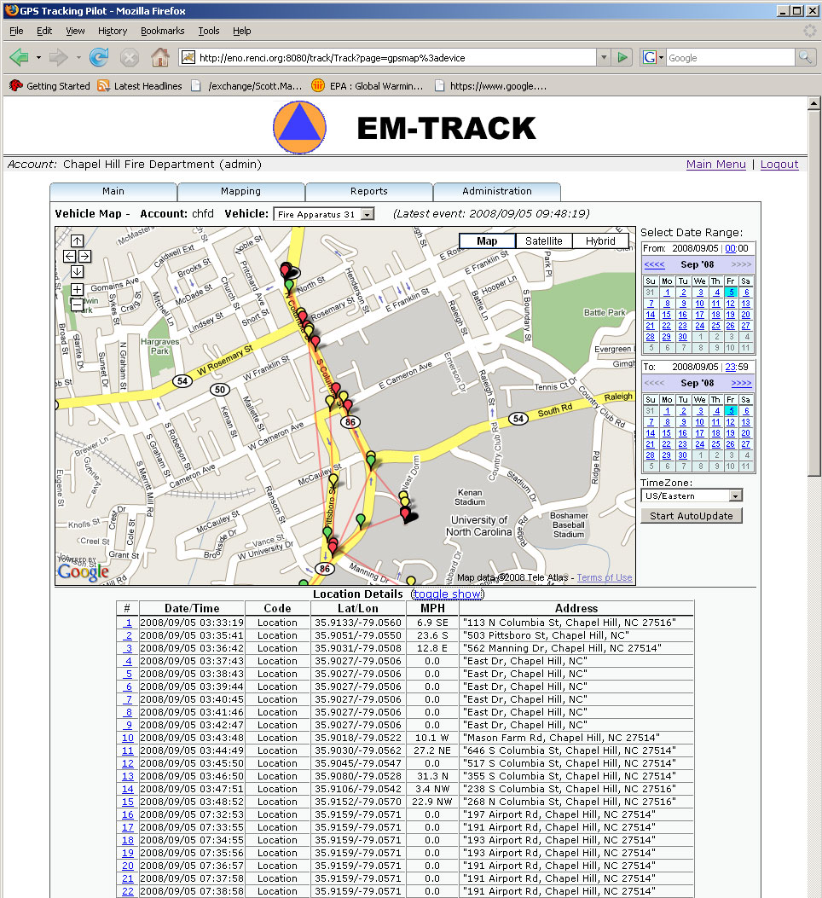This screenshot has width=822, height=898.
Task: Open the Reports tab
Action: (x=368, y=191)
